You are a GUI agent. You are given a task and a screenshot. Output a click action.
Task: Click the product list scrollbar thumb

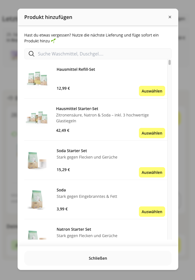click(170, 62)
